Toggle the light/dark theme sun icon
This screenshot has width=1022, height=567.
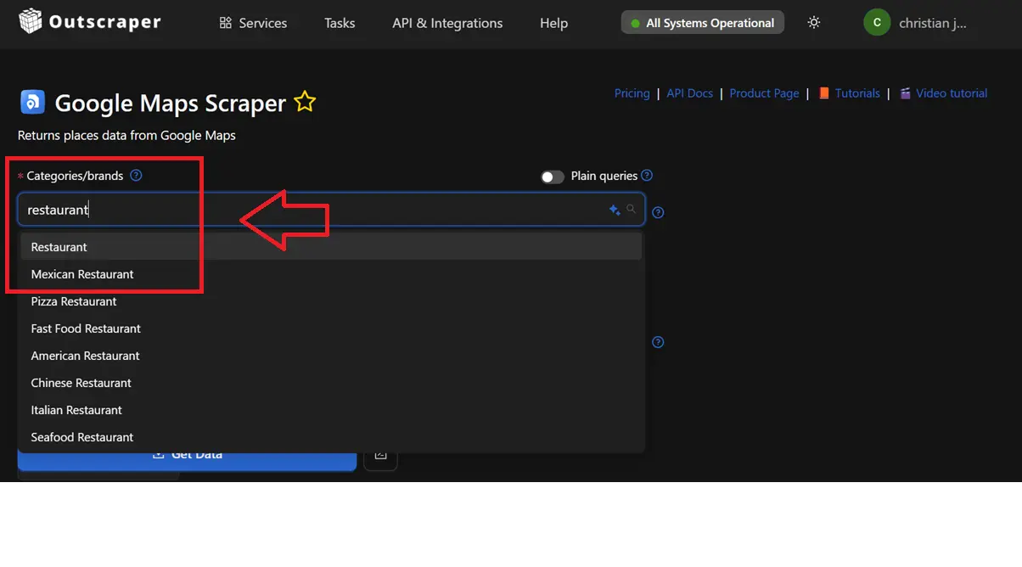click(x=814, y=23)
